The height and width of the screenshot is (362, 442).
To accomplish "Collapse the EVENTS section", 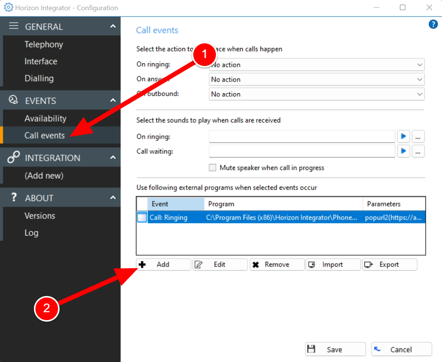I will coord(113,100).
